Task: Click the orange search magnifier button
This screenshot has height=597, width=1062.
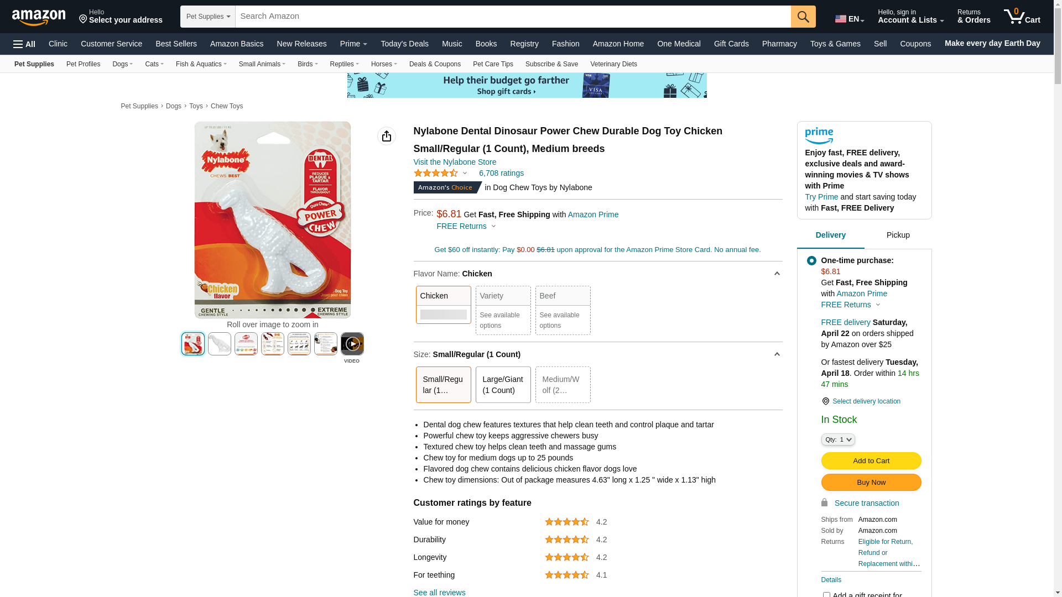Action: pyautogui.click(x=803, y=17)
